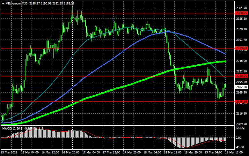Click the chart title dropdown triangle
This screenshot has height=156, width=249.
[3, 4]
